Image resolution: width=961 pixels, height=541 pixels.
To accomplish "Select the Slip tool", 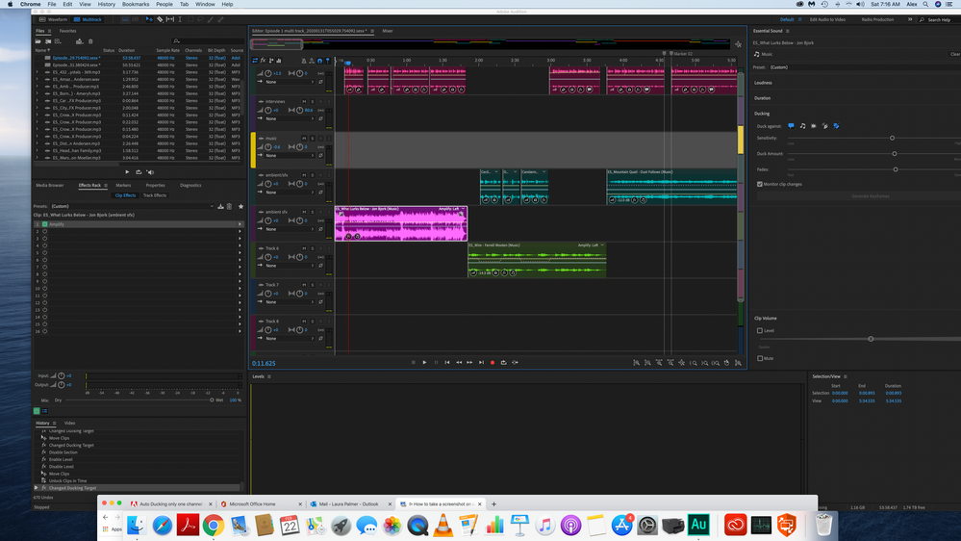I will [169, 19].
